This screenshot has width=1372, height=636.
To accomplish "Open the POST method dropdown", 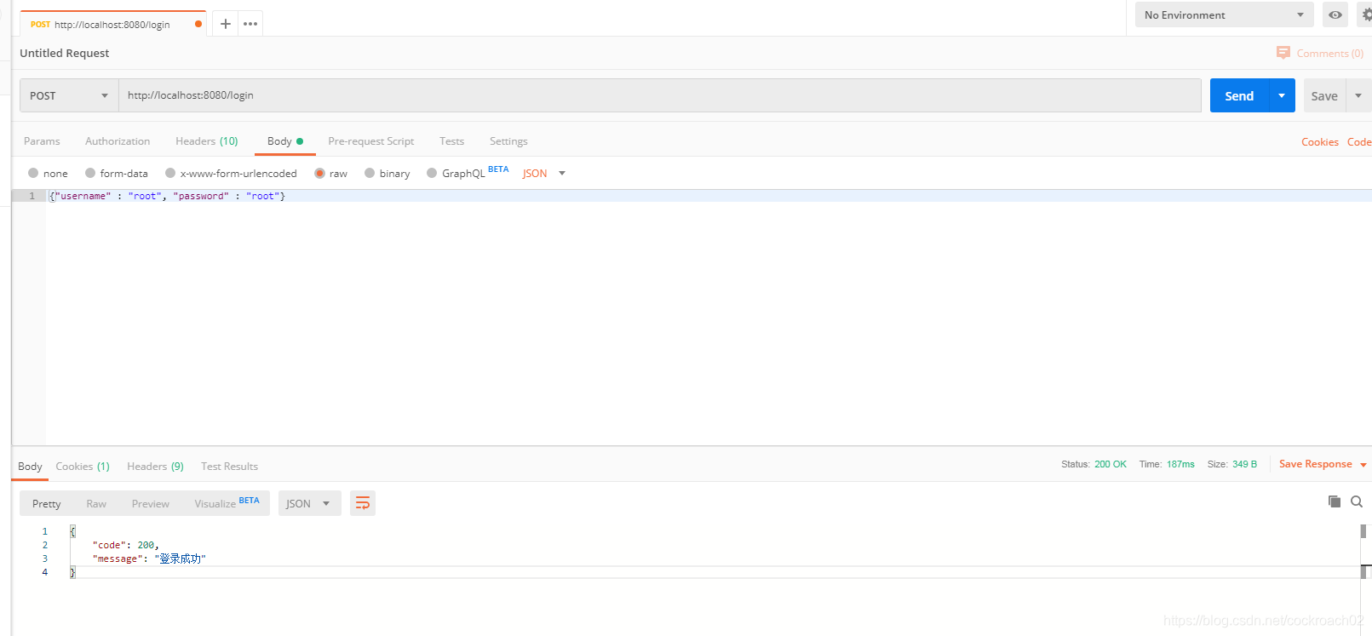I will pyautogui.click(x=69, y=95).
